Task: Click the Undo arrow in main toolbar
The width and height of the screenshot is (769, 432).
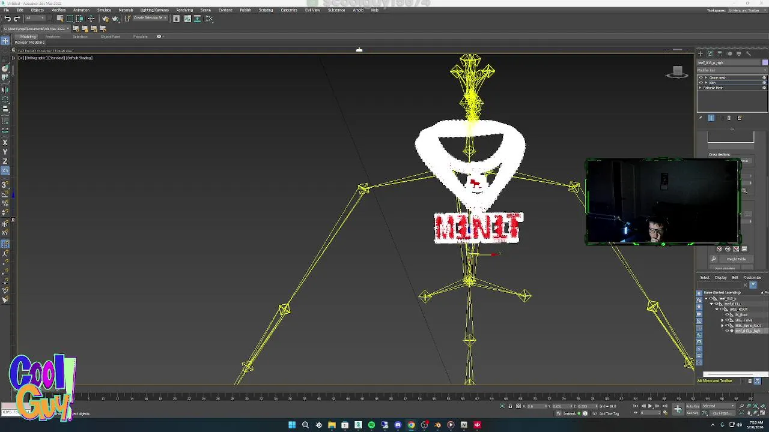Action: tap(7, 19)
